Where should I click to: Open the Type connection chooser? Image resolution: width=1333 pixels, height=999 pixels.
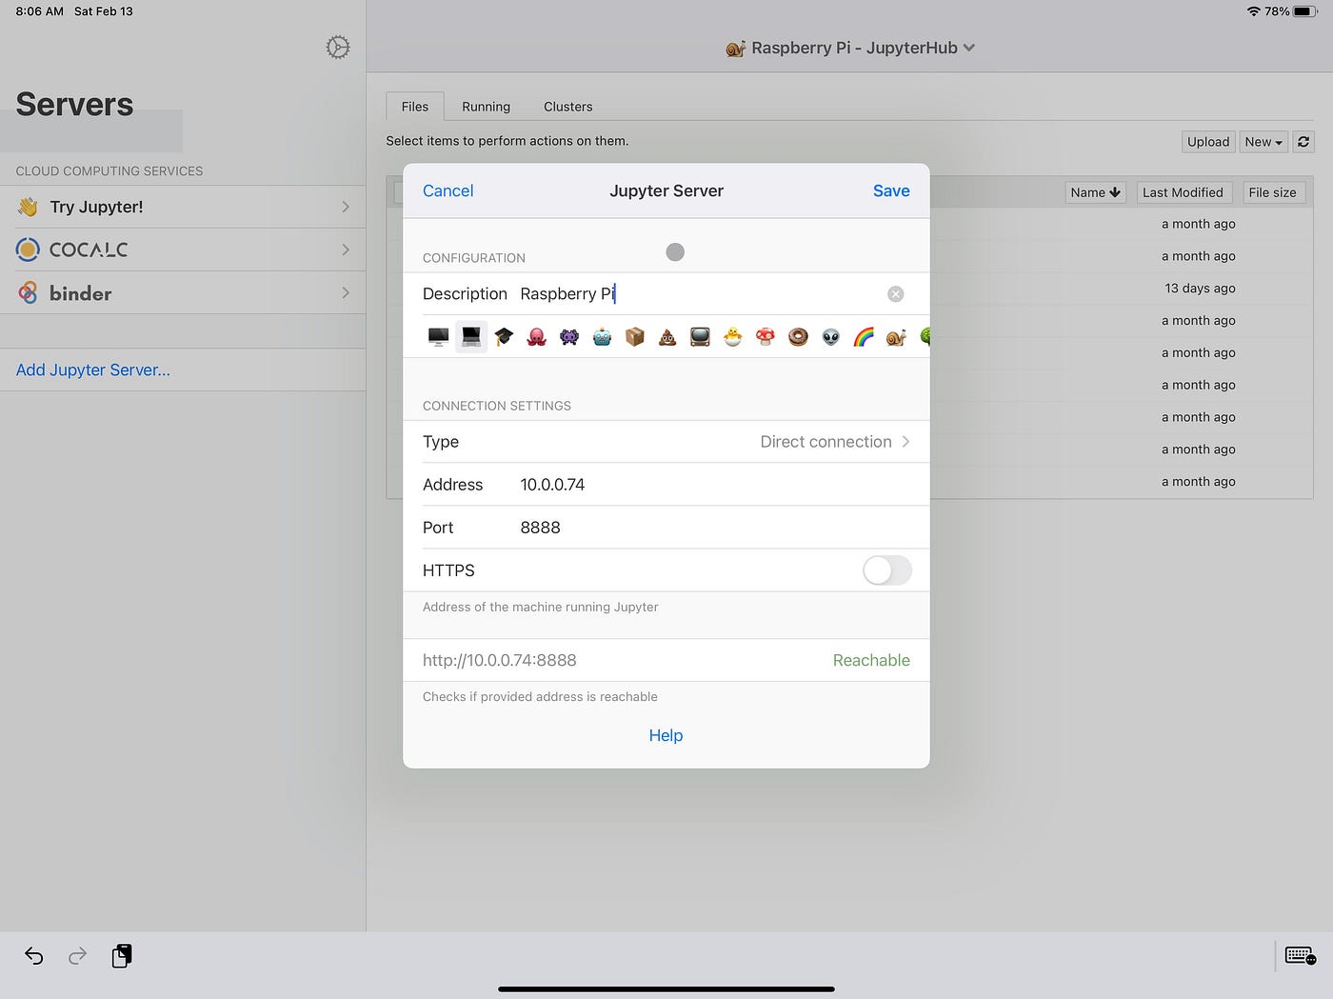click(666, 442)
